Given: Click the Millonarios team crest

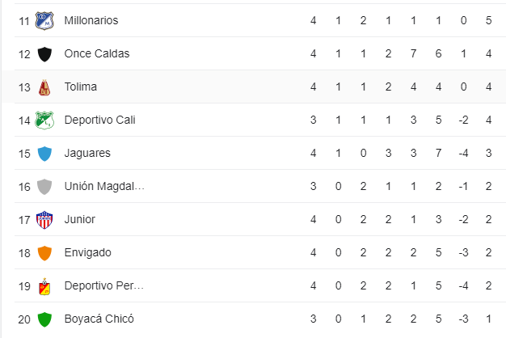Looking at the screenshot, I should (x=44, y=20).
